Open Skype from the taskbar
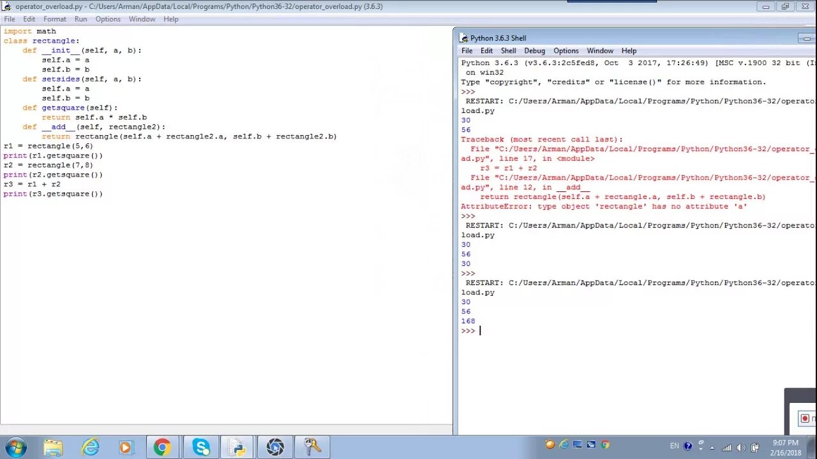 (x=200, y=448)
